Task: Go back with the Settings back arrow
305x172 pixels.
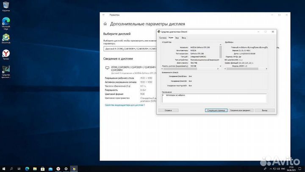Action: [x=104, y=15]
